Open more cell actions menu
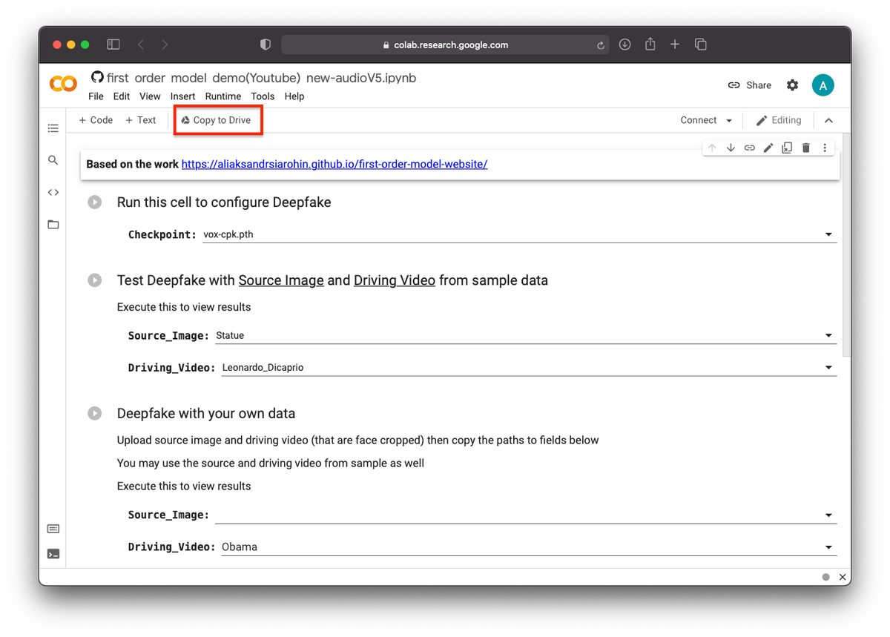The width and height of the screenshot is (890, 637). (825, 148)
